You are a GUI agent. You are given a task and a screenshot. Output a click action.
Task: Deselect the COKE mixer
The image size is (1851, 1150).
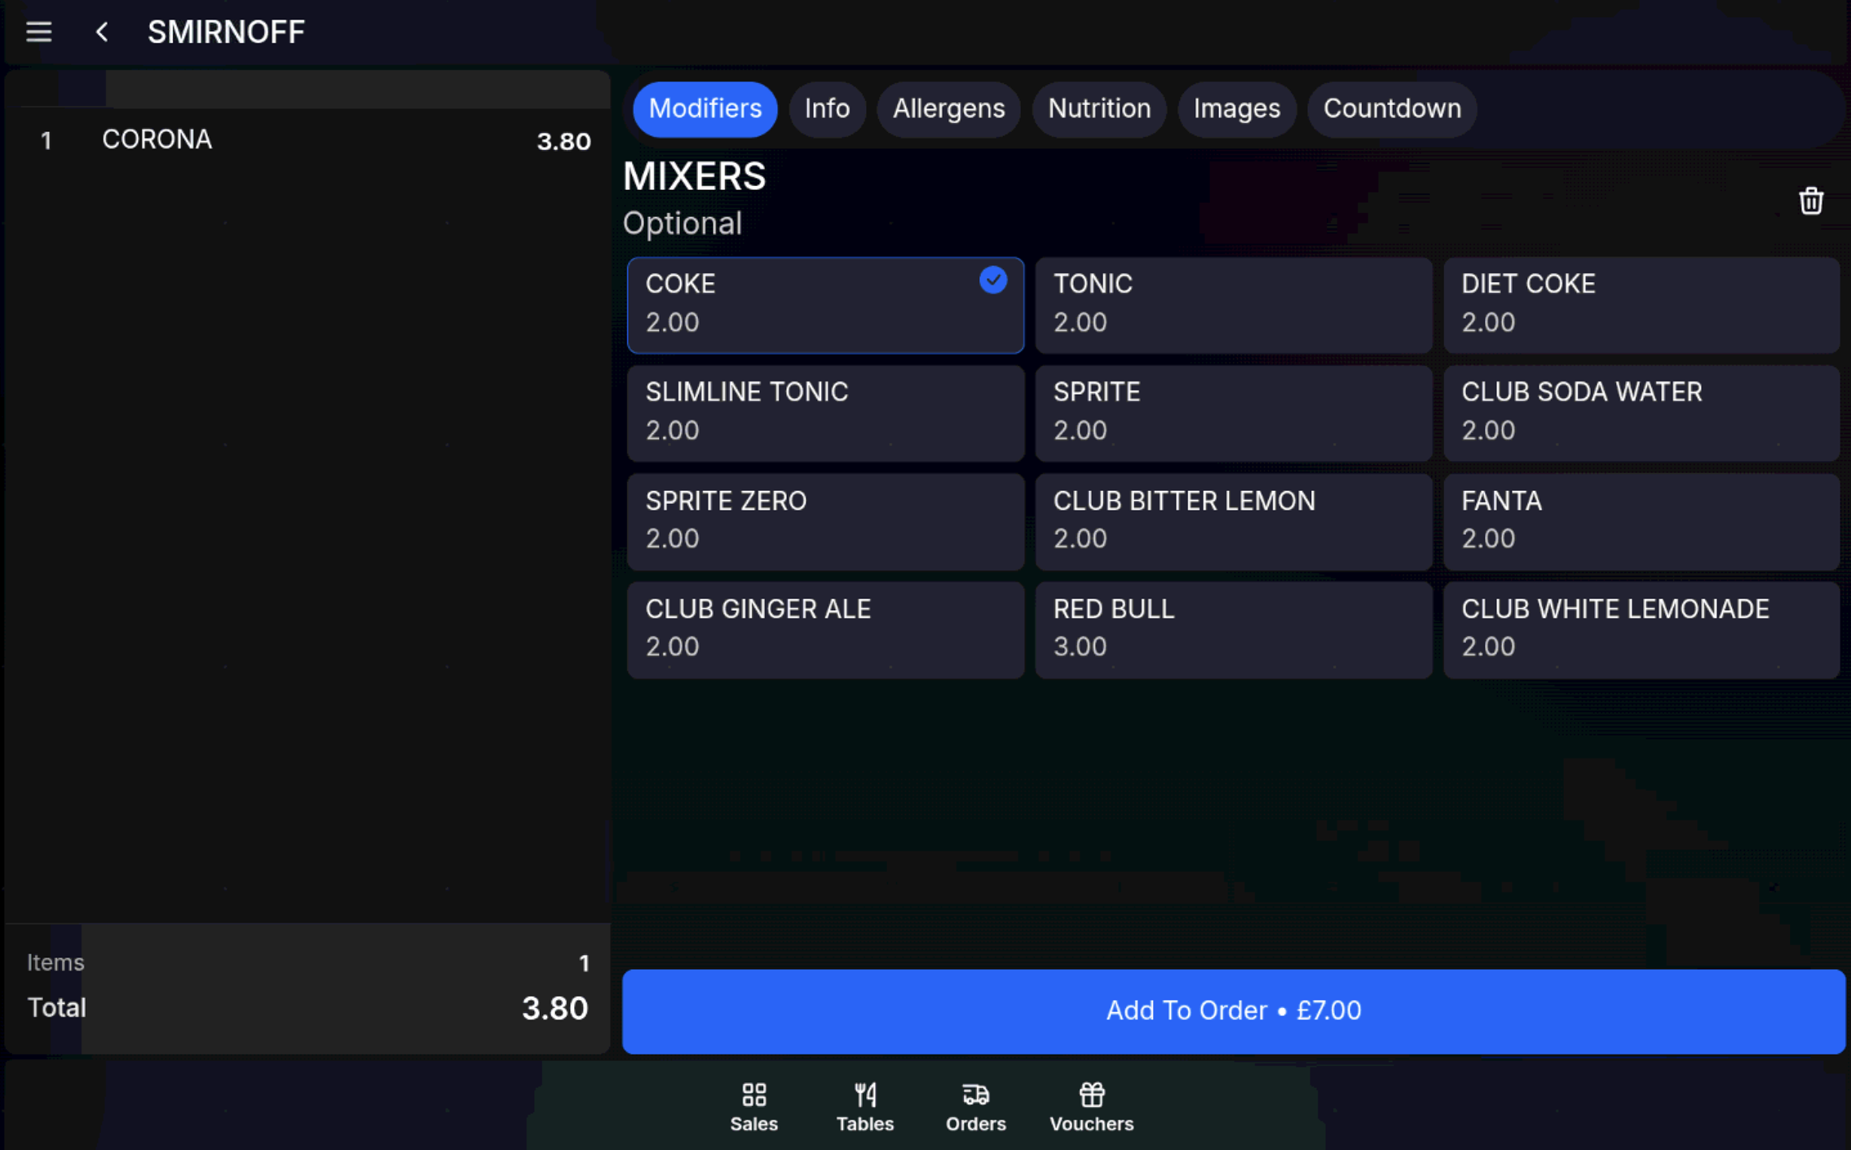825,305
